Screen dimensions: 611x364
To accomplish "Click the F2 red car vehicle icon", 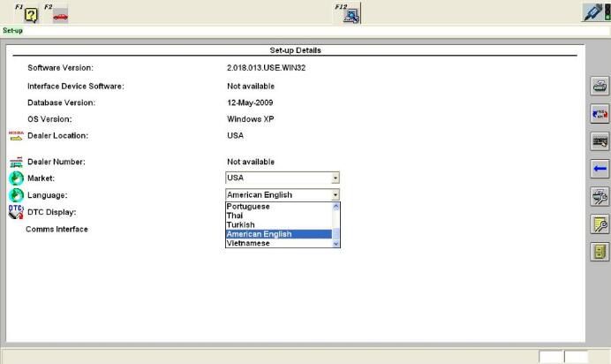I will click(x=60, y=16).
